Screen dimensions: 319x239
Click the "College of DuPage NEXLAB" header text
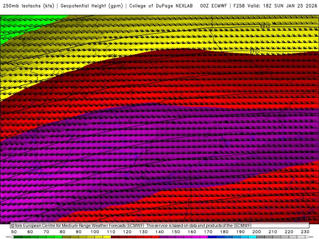tap(161, 6)
